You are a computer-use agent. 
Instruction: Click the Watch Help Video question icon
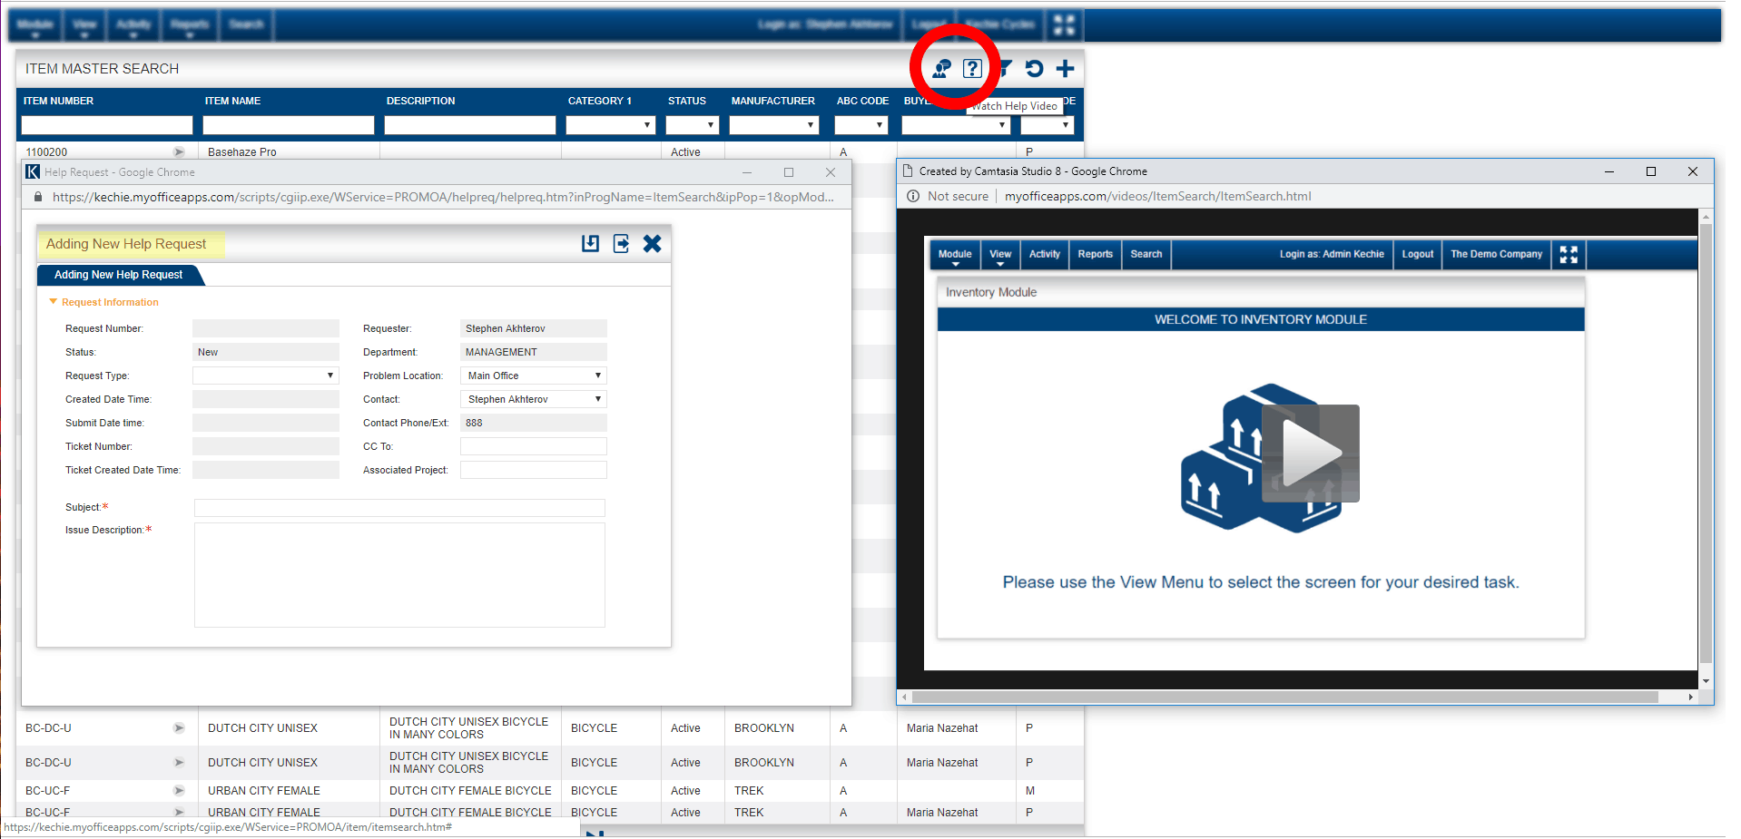[x=972, y=69]
